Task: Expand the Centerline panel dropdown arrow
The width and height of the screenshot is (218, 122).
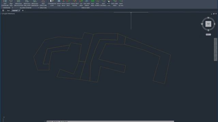Action: click(13, 8)
